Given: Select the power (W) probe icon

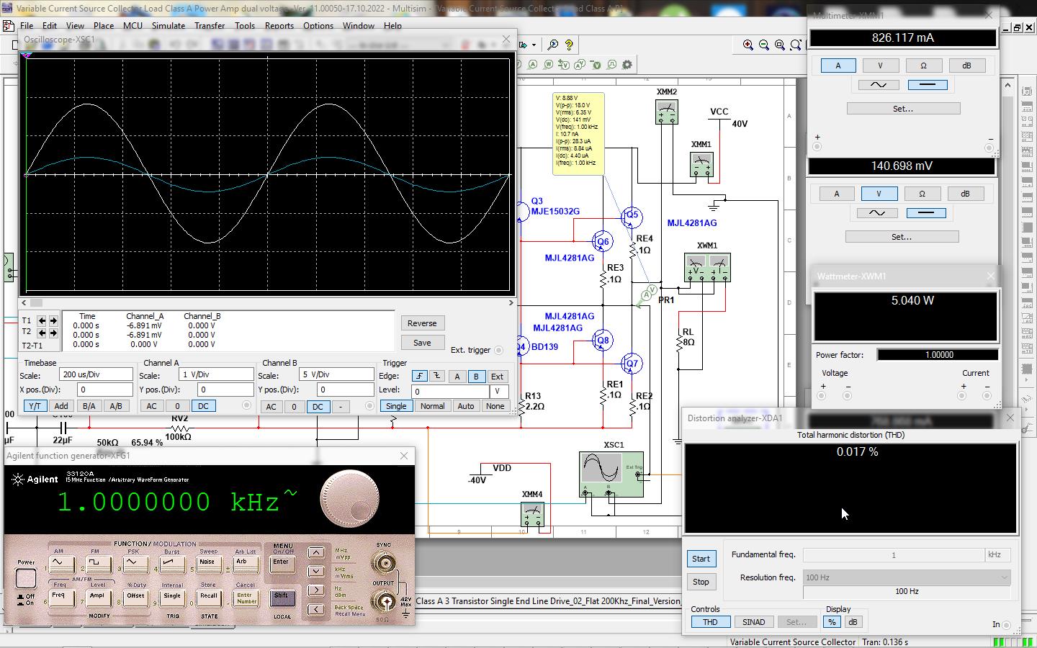Looking at the screenshot, I should coord(549,64).
